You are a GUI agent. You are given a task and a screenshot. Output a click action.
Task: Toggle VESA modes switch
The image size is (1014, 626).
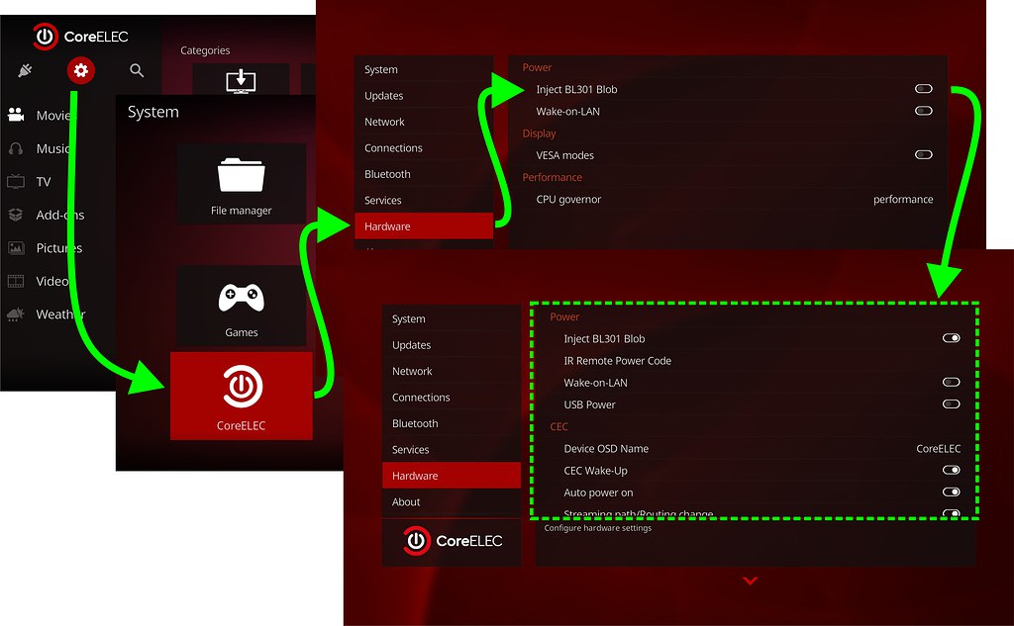(924, 154)
